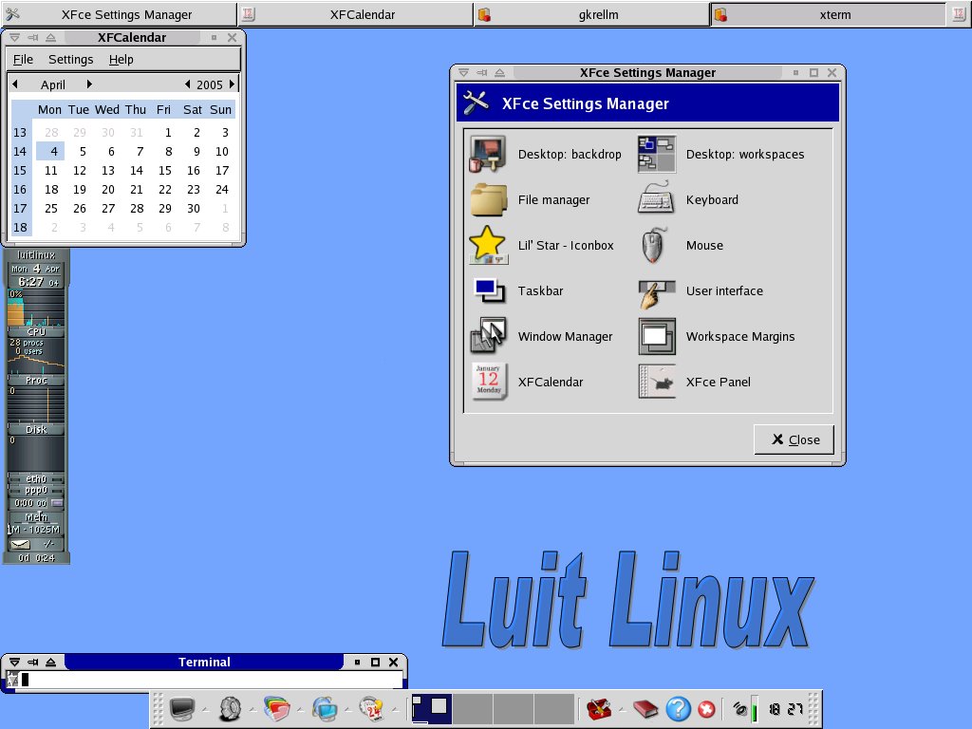
Task: Open the Help menu in XFCalendar
Action: [x=121, y=60]
